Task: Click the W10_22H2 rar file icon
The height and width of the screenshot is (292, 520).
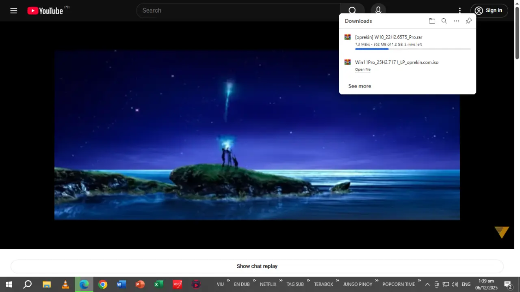Action: pyautogui.click(x=347, y=37)
